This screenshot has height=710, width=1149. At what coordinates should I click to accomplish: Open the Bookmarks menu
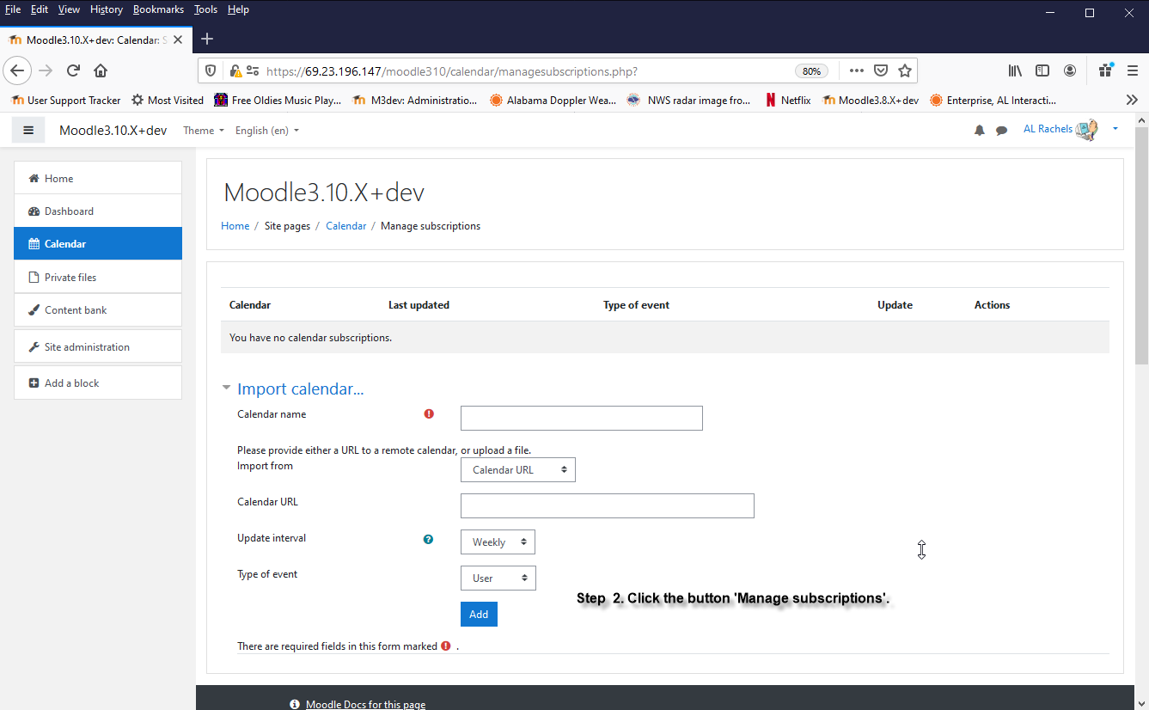click(158, 9)
